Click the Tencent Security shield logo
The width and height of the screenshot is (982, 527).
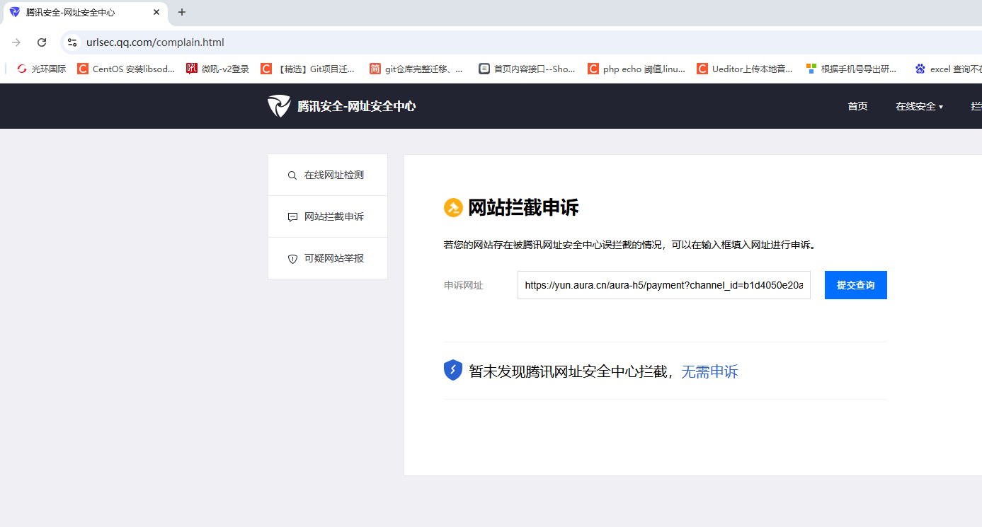click(x=279, y=106)
